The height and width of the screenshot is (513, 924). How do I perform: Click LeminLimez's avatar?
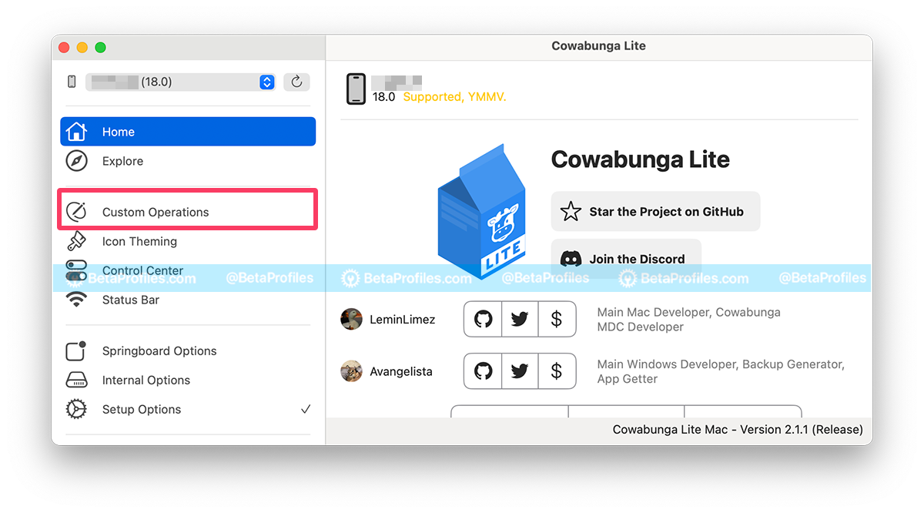tap(351, 319)
